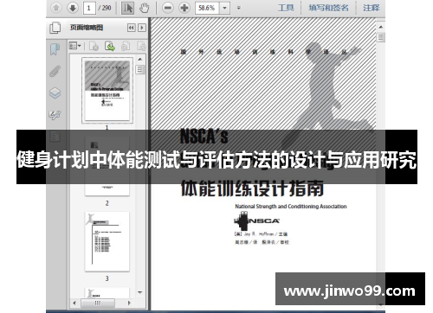433x313 pixels.
Task: Open the 填写和签名 pane
Action: pyautogui.click(x=328, y=8)
